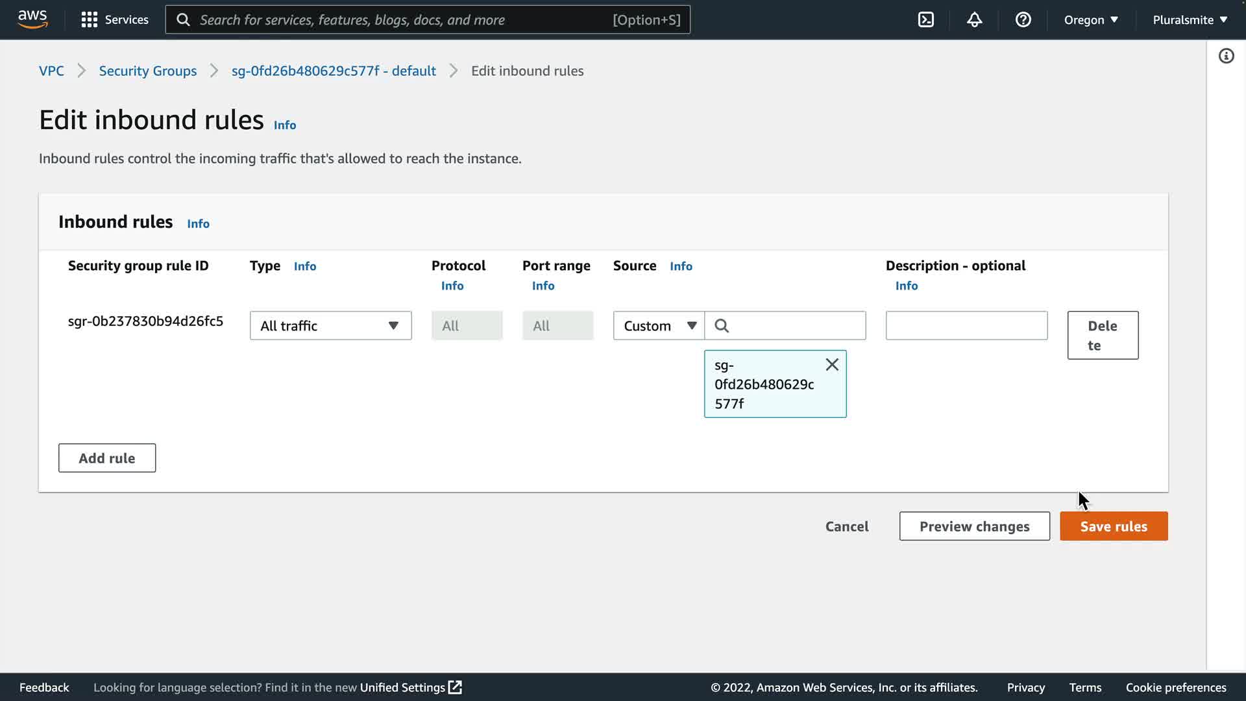The width and height of the screenshot is (1246, 701).
Task: Click the source field magnifier search icon
Action: (x=722, y=326)
